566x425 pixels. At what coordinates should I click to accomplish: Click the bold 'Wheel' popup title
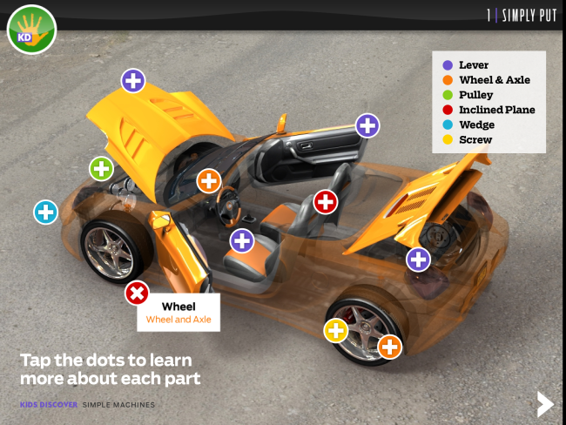179,307
